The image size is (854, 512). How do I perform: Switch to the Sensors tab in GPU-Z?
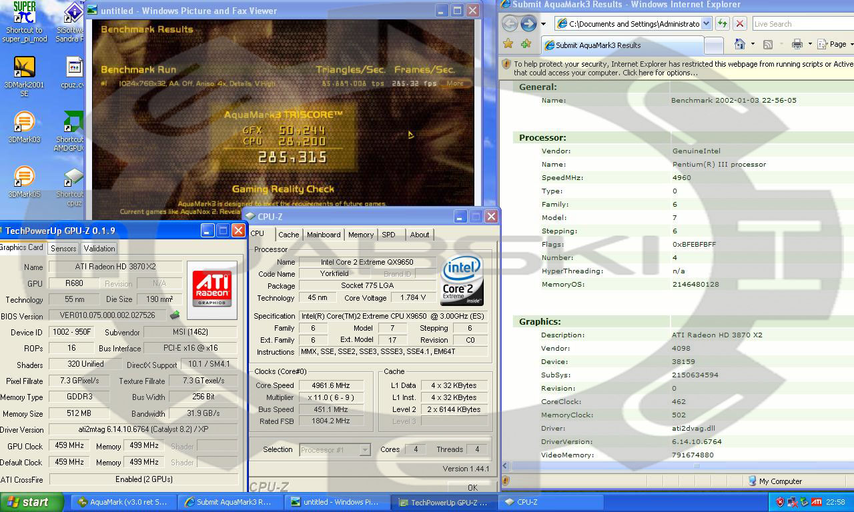pos(63,248)
